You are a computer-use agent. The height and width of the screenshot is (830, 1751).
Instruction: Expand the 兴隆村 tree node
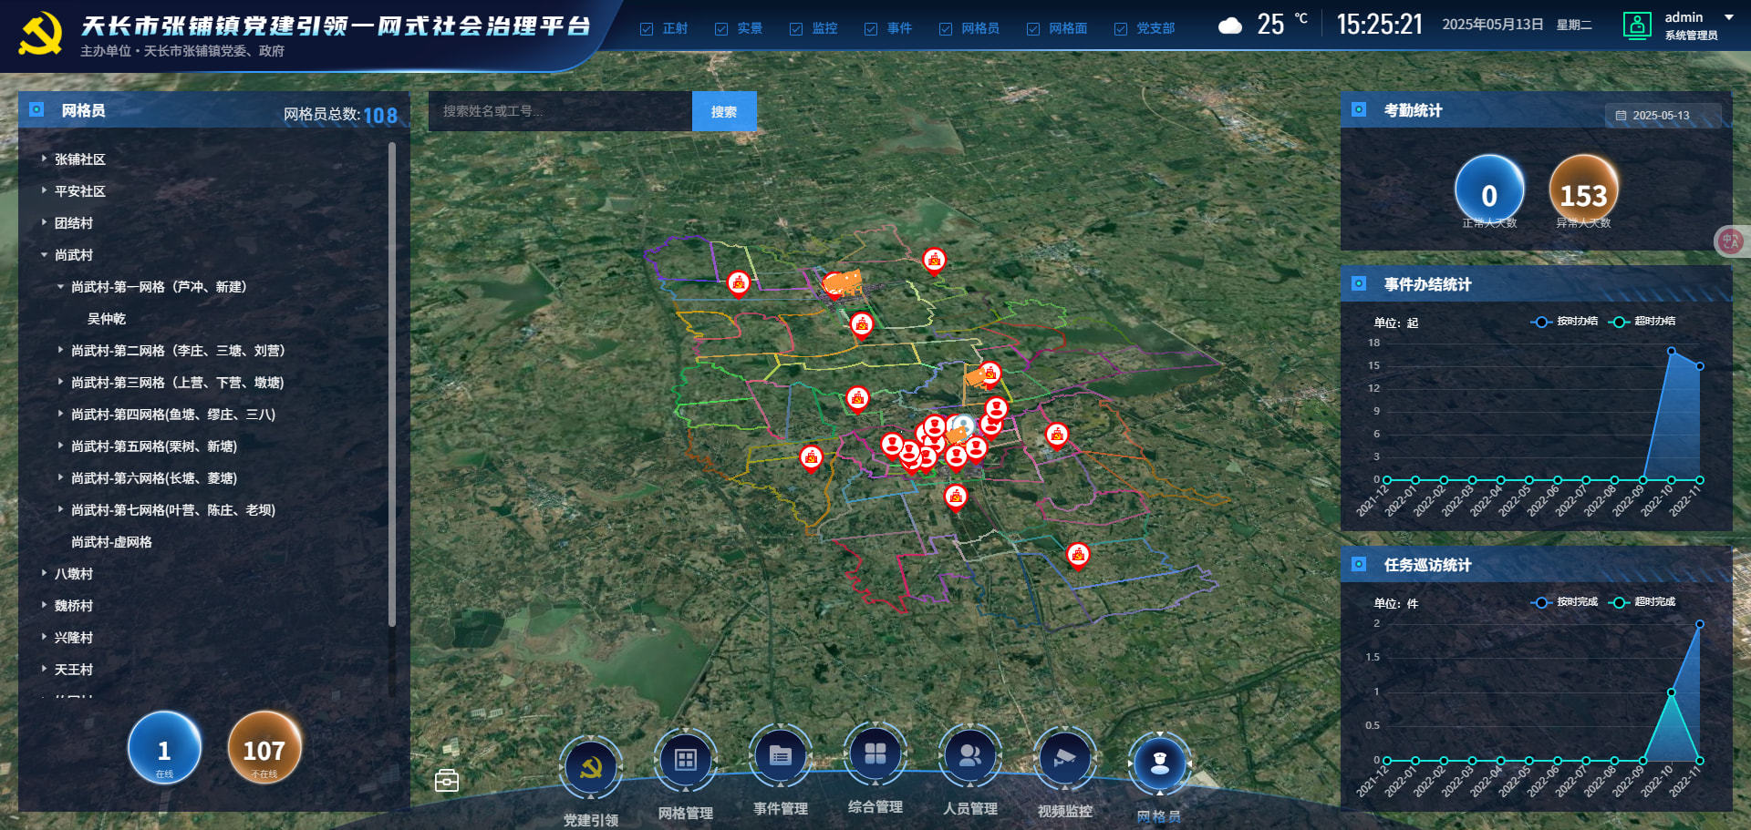coord(44,637)
